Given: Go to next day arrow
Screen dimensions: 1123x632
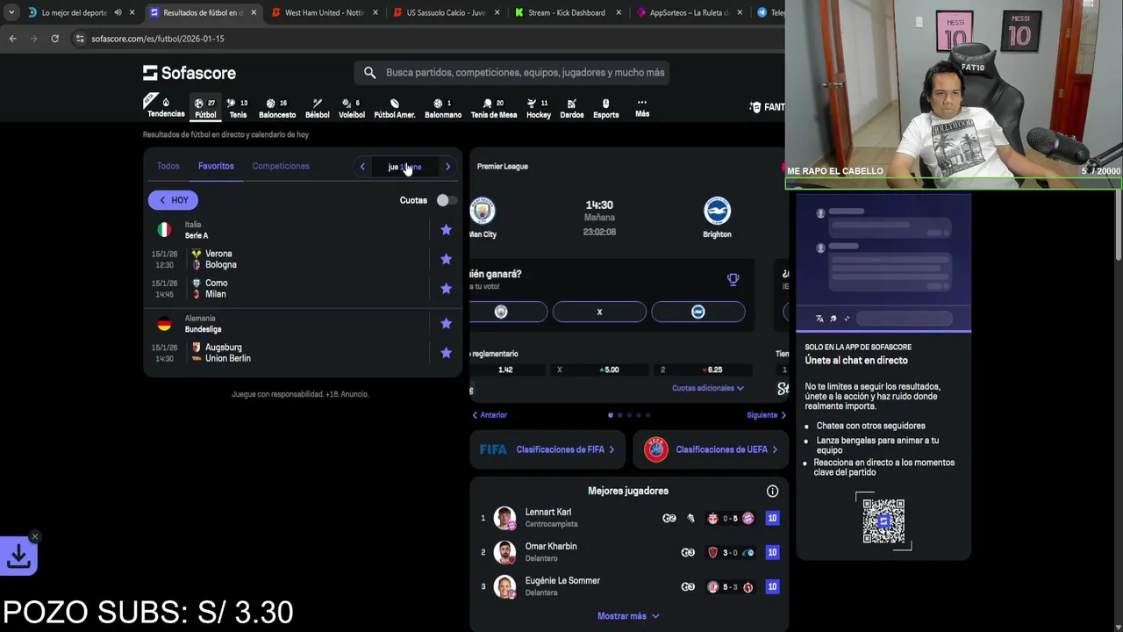Looking at the screenshot, I should [447, 167].
